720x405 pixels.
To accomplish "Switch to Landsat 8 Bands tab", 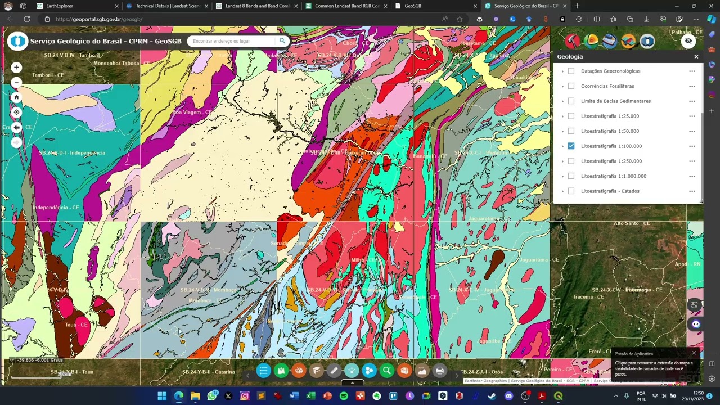I will (x=256, y=6).
